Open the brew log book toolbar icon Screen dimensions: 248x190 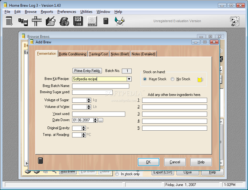[9, 21]
